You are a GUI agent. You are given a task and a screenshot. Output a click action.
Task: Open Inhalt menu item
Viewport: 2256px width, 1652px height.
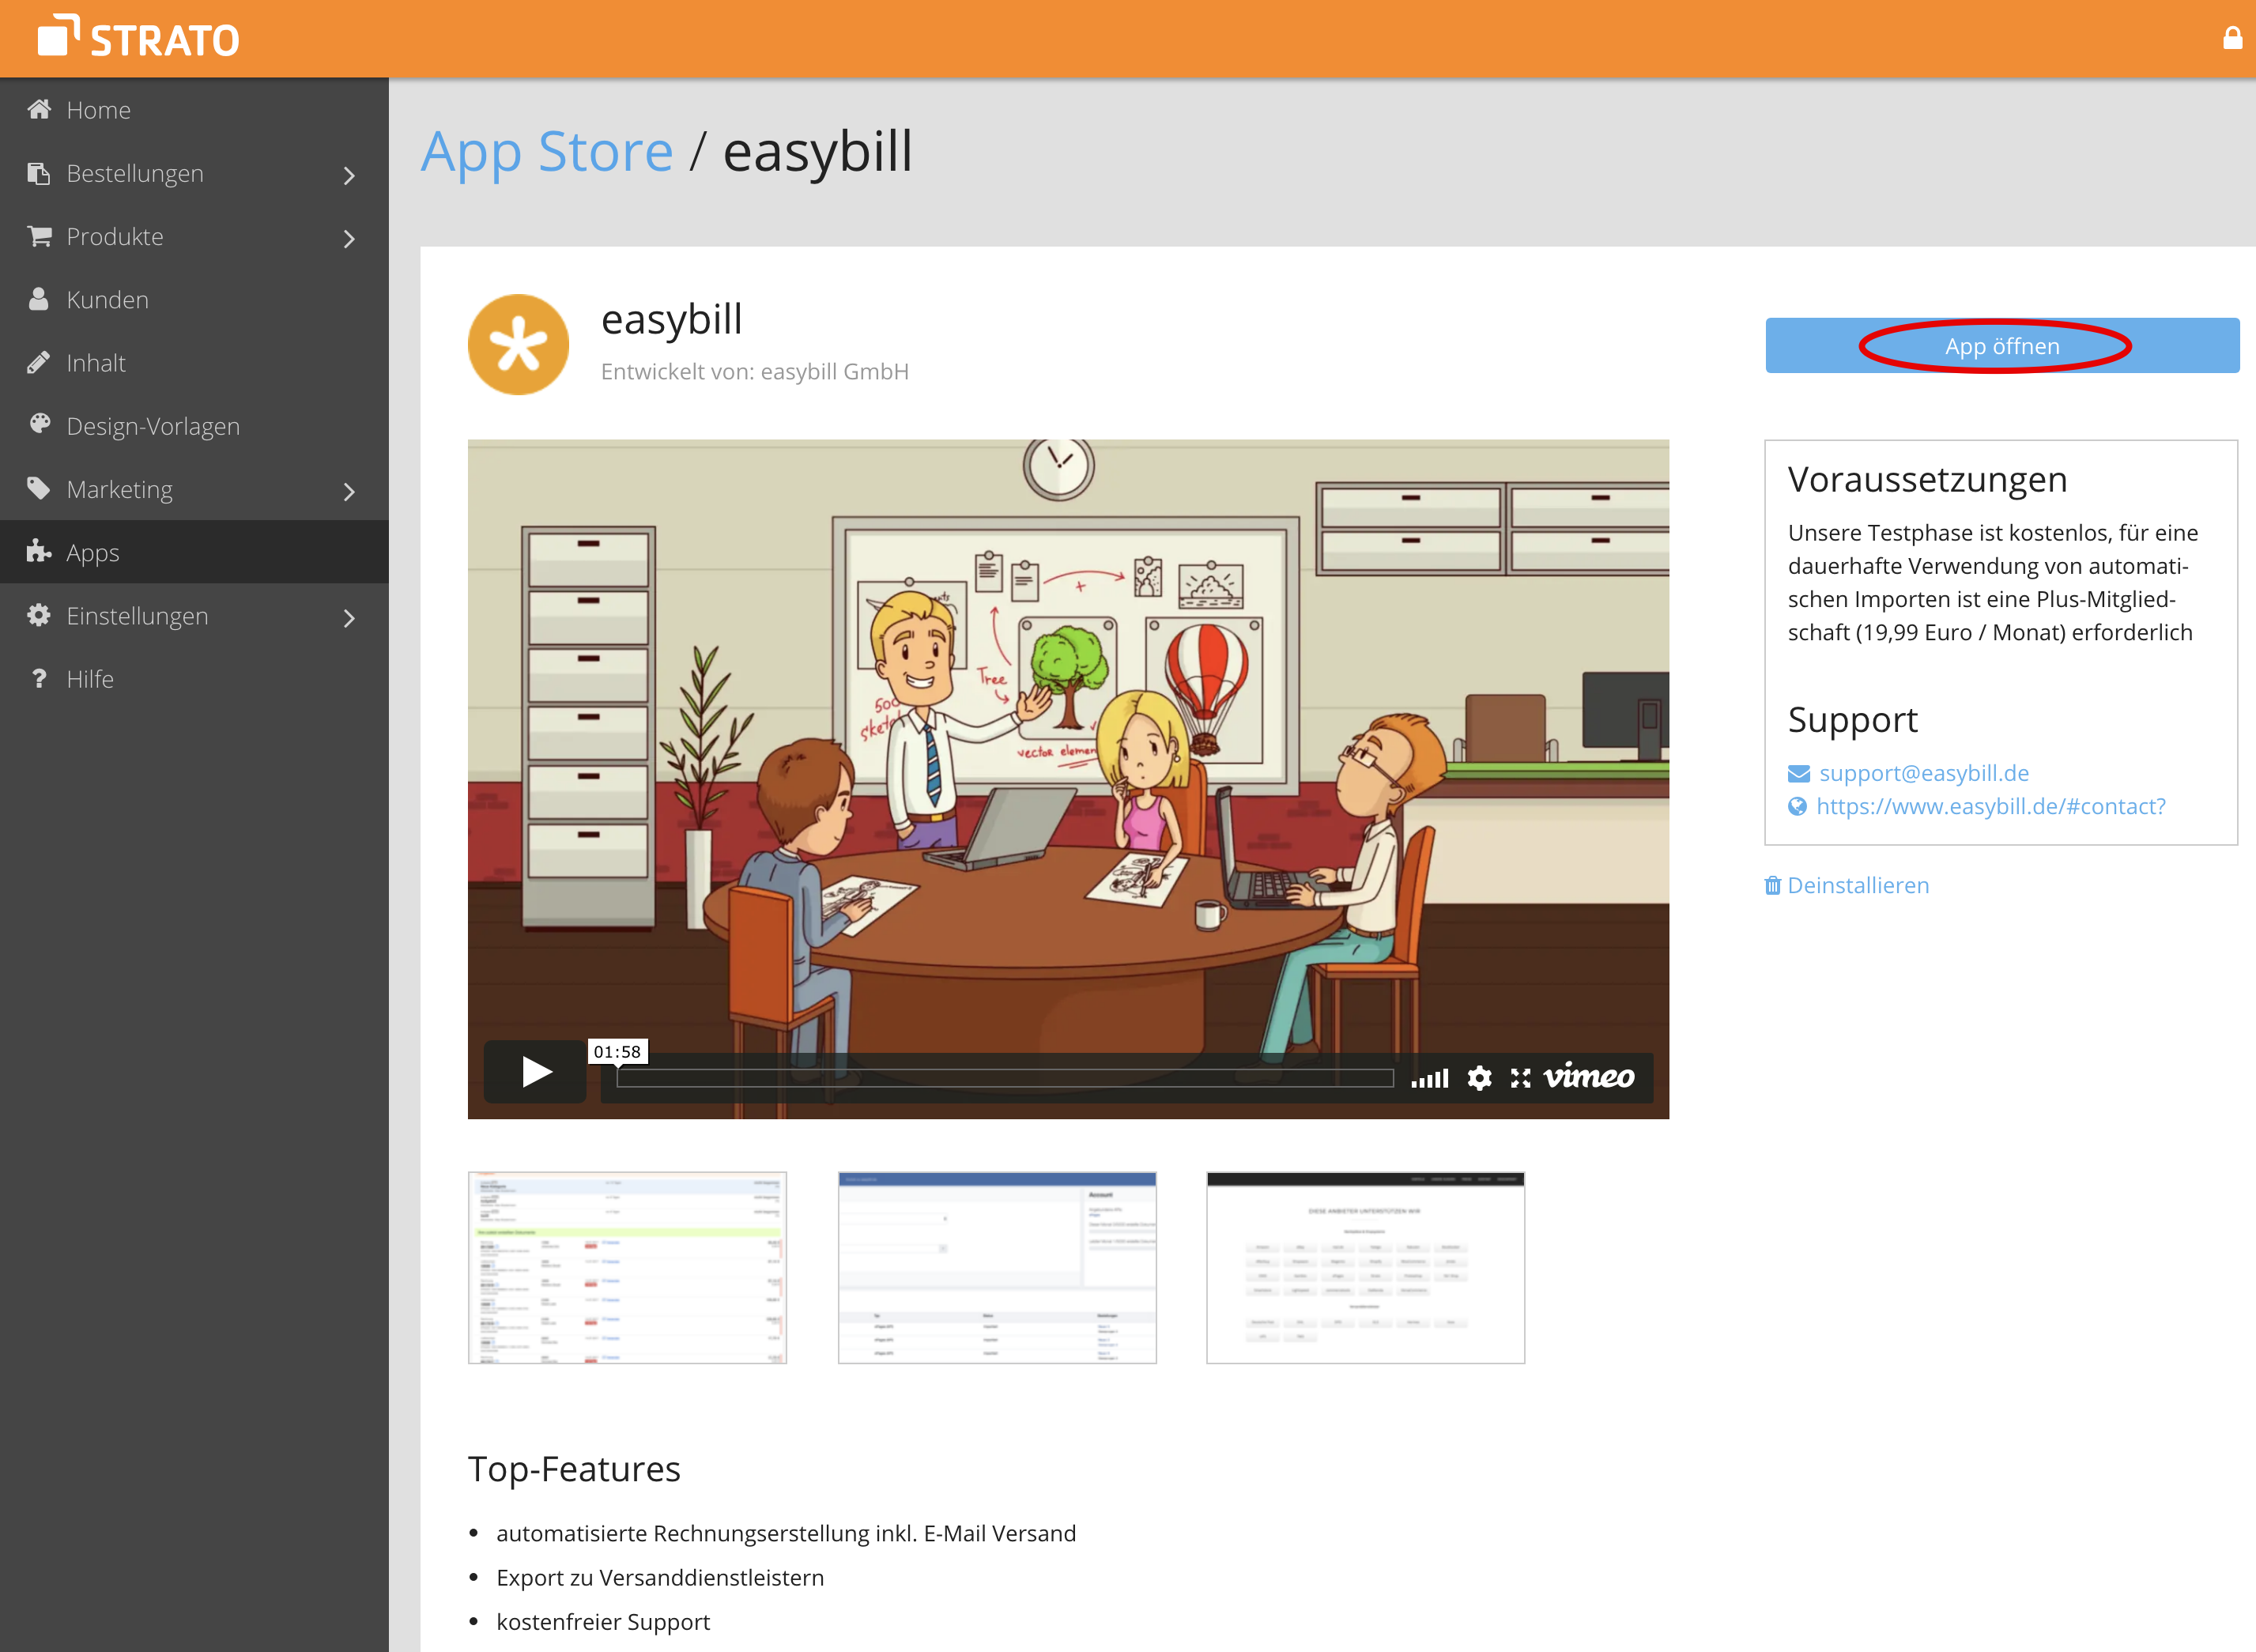194,363
